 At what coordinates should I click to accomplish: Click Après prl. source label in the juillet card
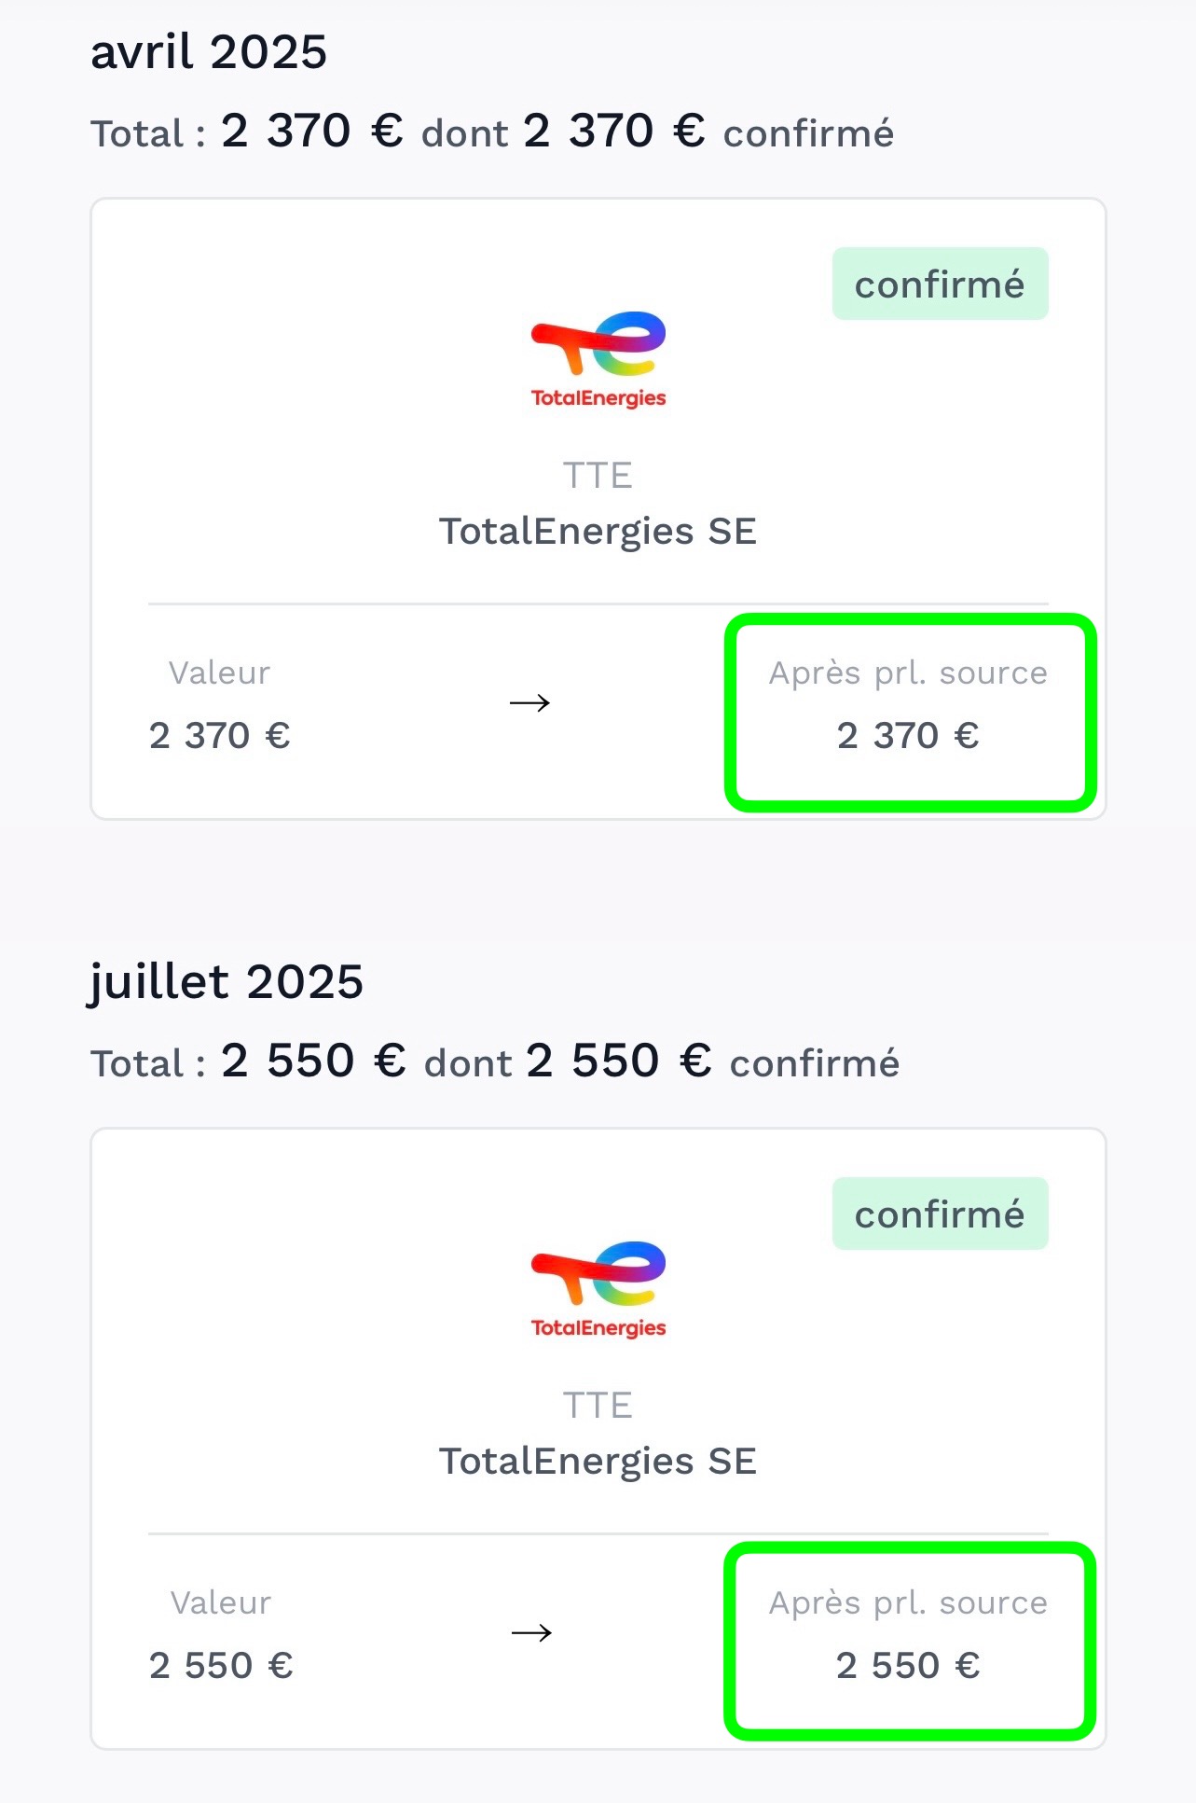908,1602
